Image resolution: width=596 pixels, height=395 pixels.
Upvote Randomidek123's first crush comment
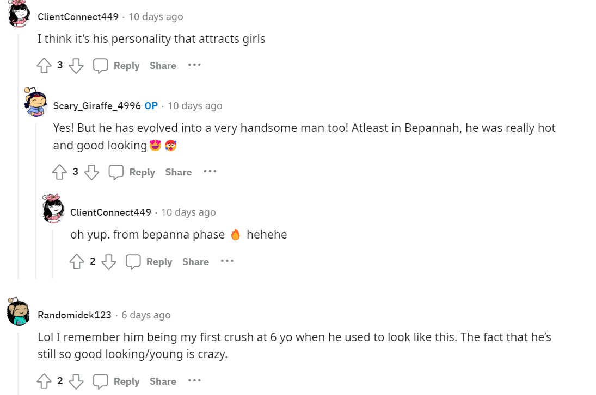[44, 381]
